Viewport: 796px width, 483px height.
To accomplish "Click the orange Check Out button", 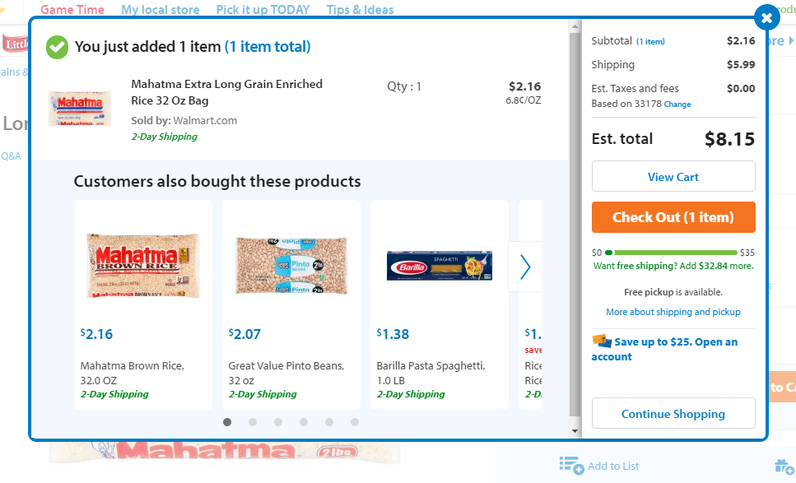I will pyautogui.click(x=673, y=217).
